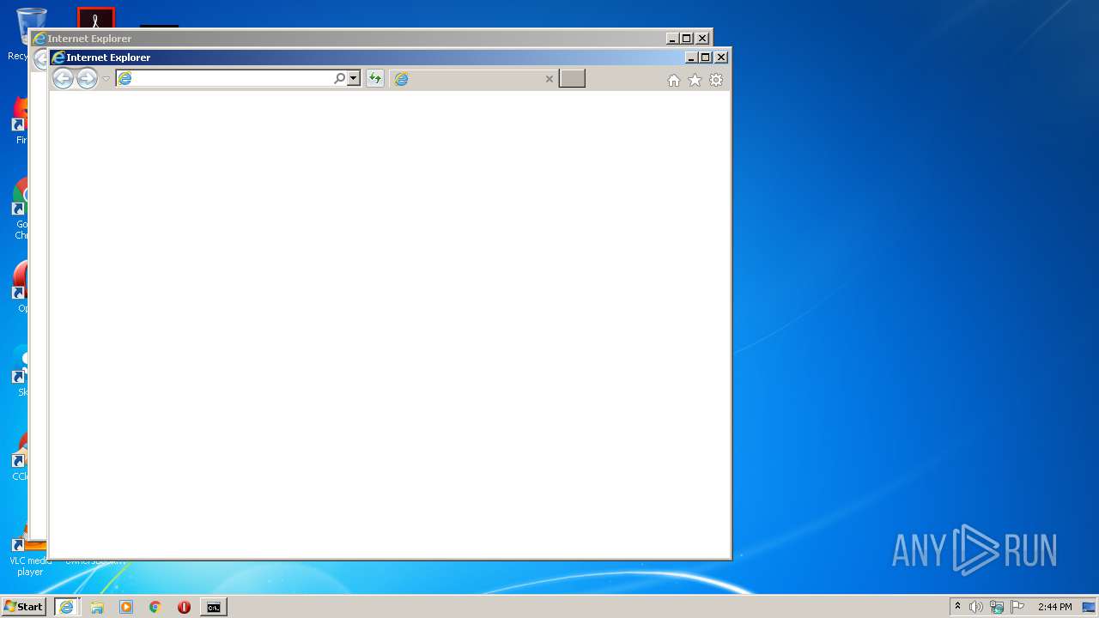This screenshot has height=618, width=1099.
Task: Select the Opera desktop shortcut
Action: coord(21,287)
